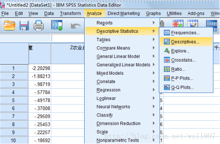Expand the Correlate submenu
220x144 pixels.
[122, 81]
